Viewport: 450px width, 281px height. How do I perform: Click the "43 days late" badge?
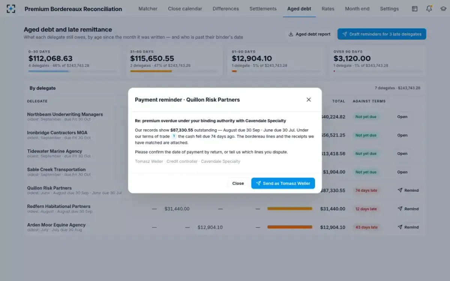(366, 227)
